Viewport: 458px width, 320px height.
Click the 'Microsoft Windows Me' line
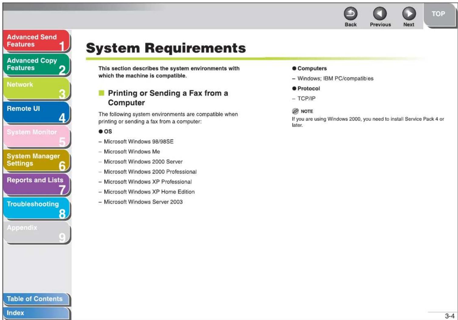coord(132,151)
